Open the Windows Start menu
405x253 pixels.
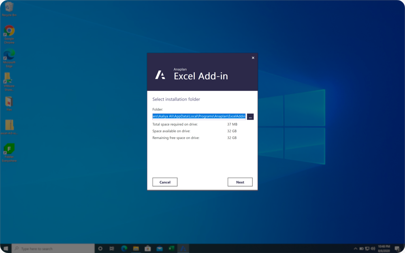[x=6, y=249]
